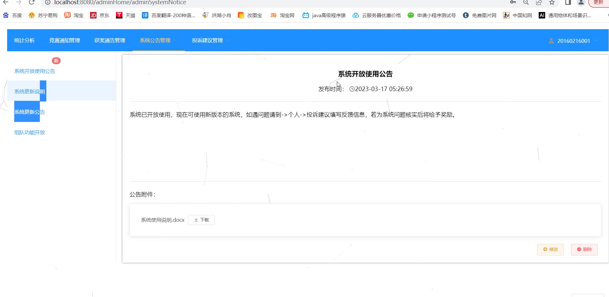Open the 天猫 bookmark icon
The image size is (609, 297).
click(x=119, y=15)
